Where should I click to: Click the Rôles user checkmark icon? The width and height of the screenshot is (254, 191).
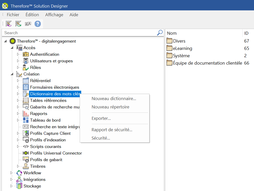tap(26, 67)
